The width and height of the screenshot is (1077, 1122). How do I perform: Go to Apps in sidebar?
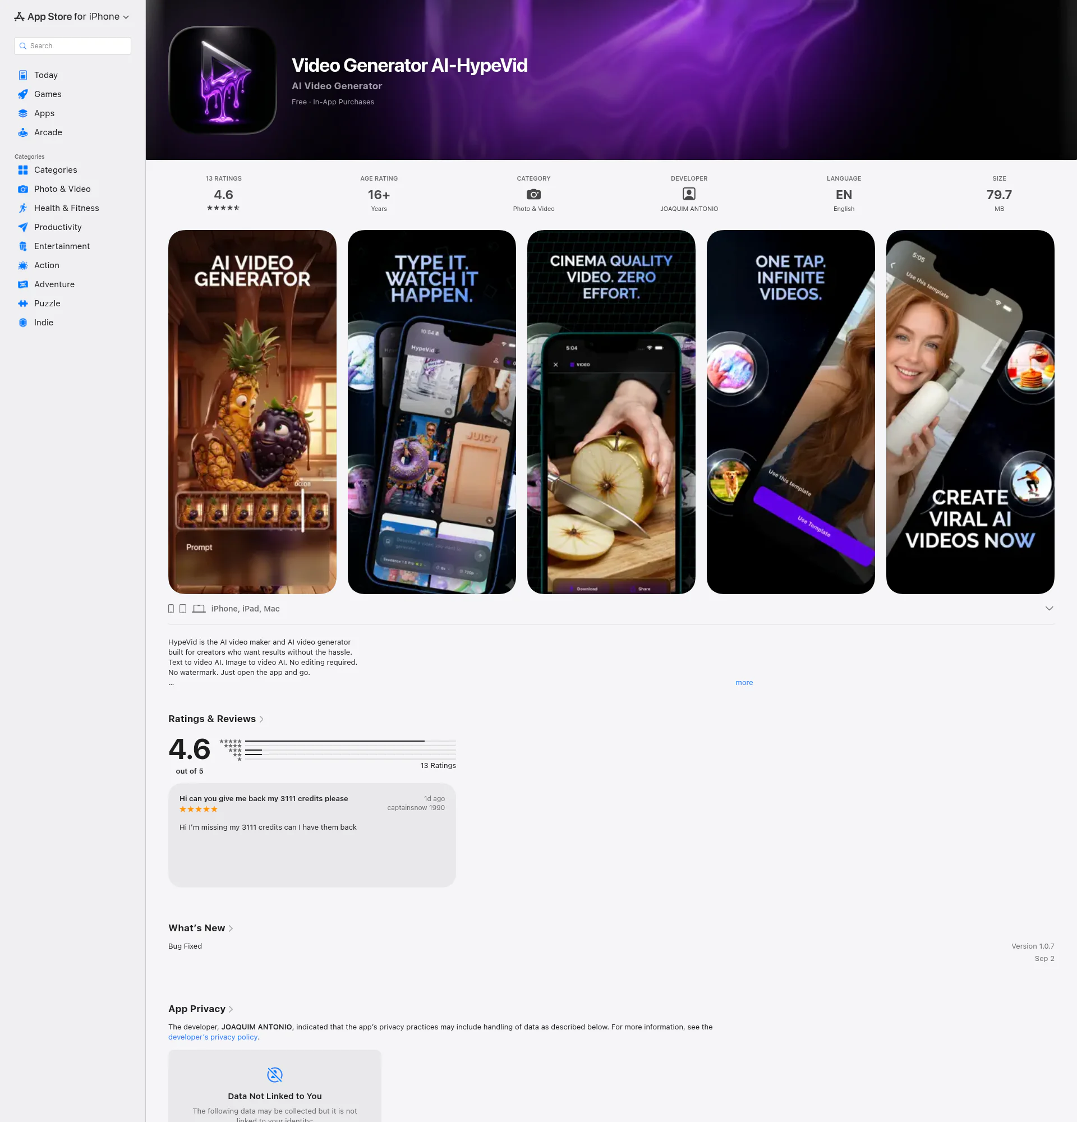coord(44,113)
